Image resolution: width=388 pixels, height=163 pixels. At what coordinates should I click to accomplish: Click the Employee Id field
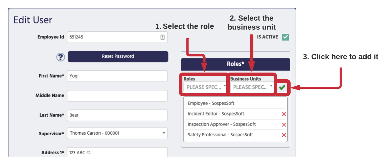(117, 37)
